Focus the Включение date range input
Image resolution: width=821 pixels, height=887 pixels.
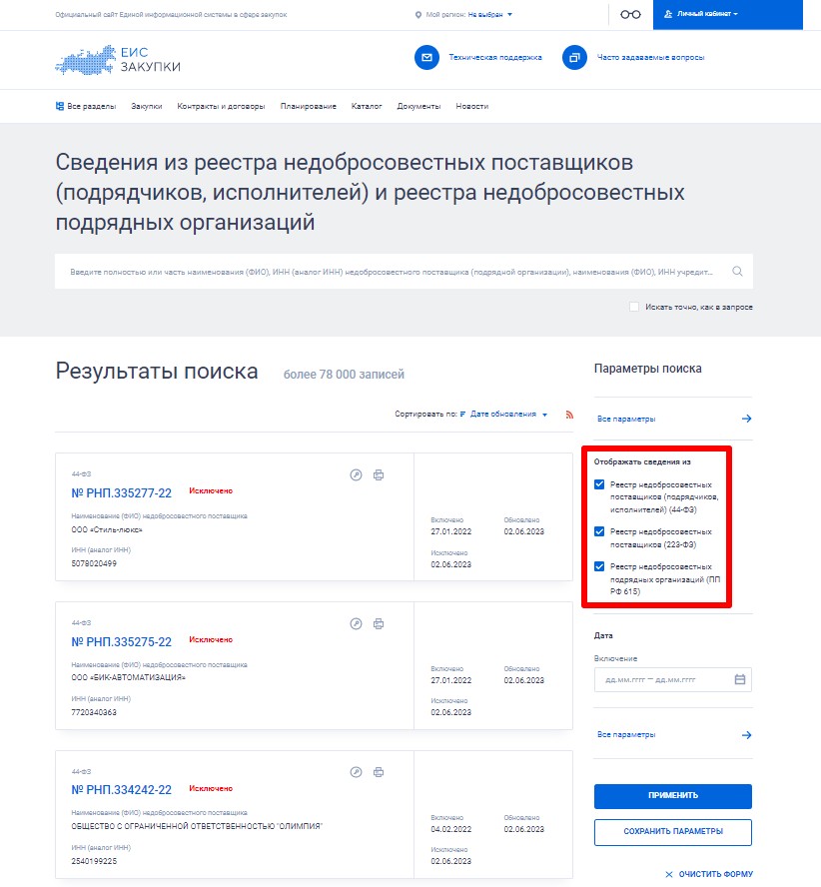click(673, 679)
